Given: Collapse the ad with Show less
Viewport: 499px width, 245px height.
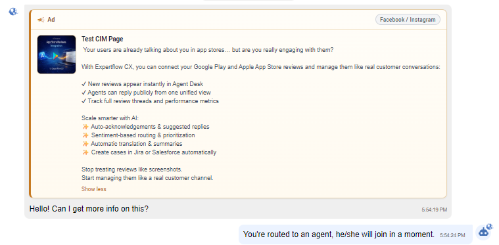Looking at the screenshot, I should click(93, 189).
